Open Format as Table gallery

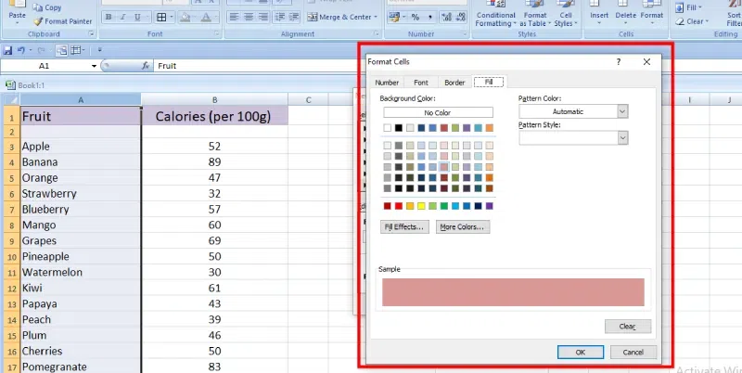[535, 14]
